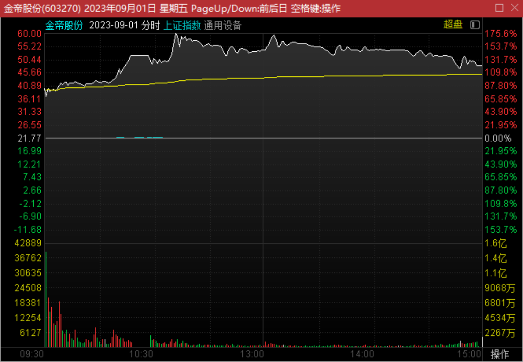This screenshot has height=362, width=523.
Task: Toggle the side panel icon beside 超盘
Action: click(475, 25)
